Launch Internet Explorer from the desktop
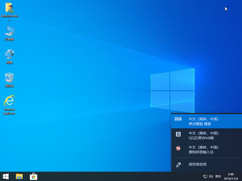The height and width of the screenshot is (181, 242). (x=9, y=105)
